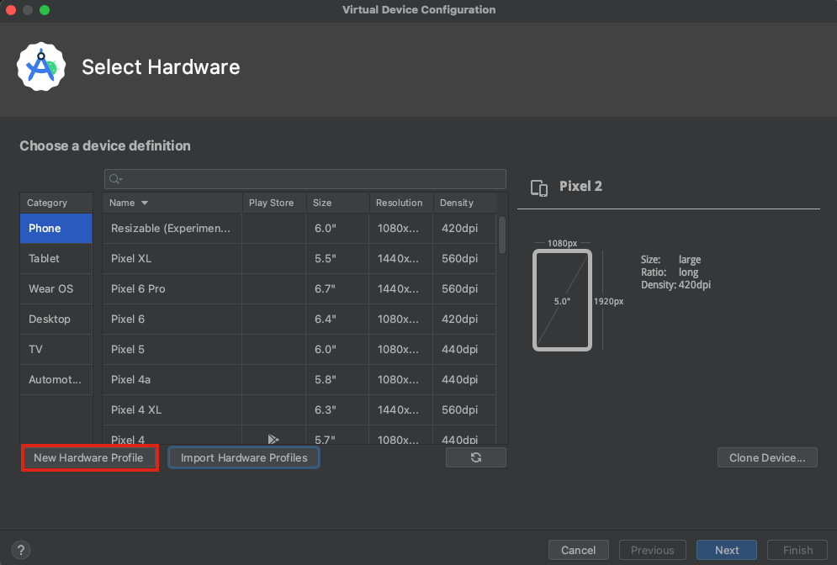
Task: Select the Pixel 5 device row
Action: click(x=299, y=350)
